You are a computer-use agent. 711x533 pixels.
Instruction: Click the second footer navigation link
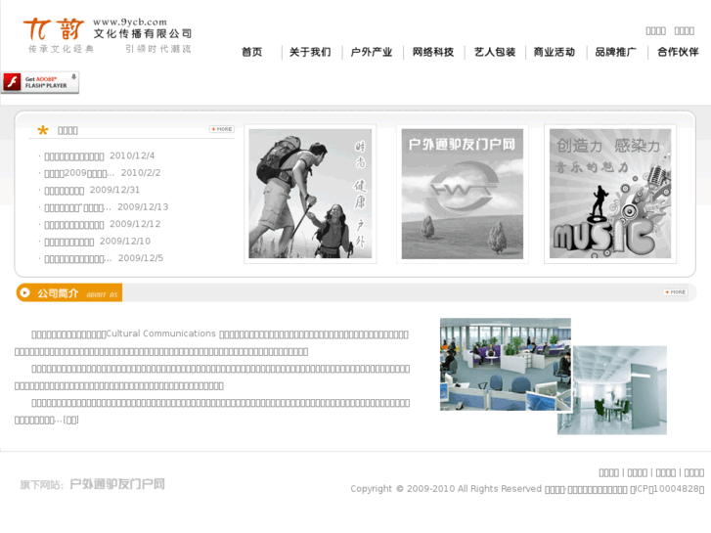click(637, 472)
